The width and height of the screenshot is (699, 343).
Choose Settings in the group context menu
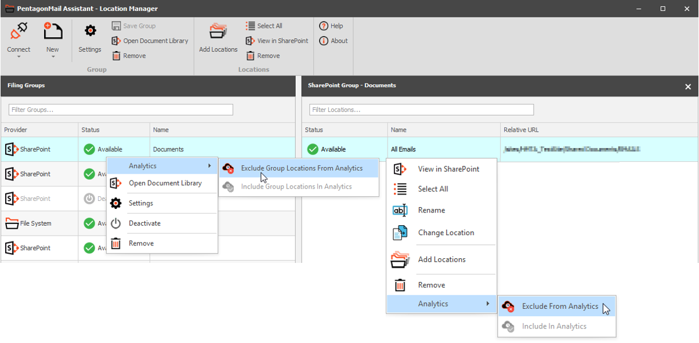[x=162, y=203]
